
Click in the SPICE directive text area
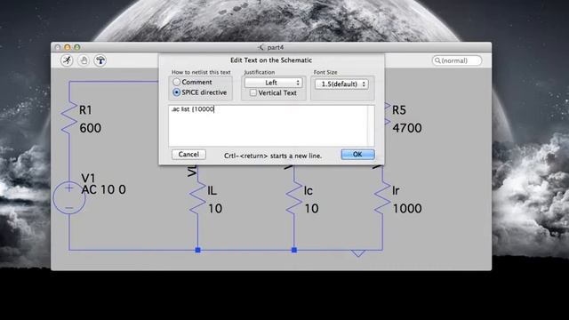(271, 125)
